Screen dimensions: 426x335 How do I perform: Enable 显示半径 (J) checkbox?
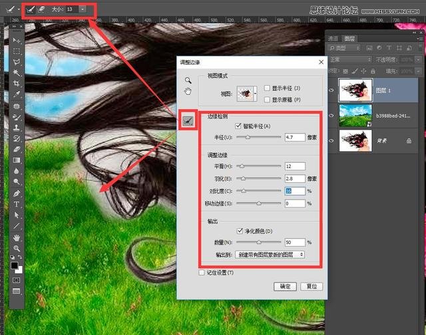point(267,88)
